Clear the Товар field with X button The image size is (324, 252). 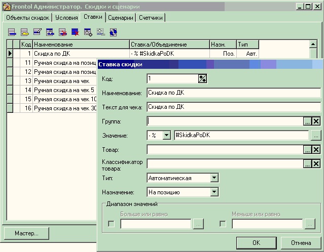tap(316, 149)
